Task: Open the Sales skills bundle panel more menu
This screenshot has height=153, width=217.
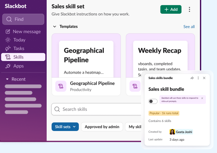Action: (x=198, y=78)
